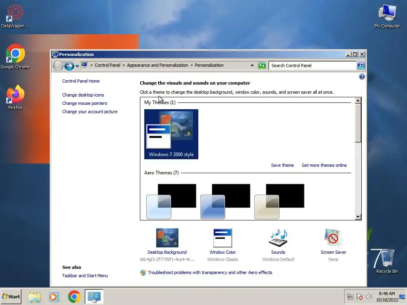Click the Screen Saver text link

(x=333, y=252)
